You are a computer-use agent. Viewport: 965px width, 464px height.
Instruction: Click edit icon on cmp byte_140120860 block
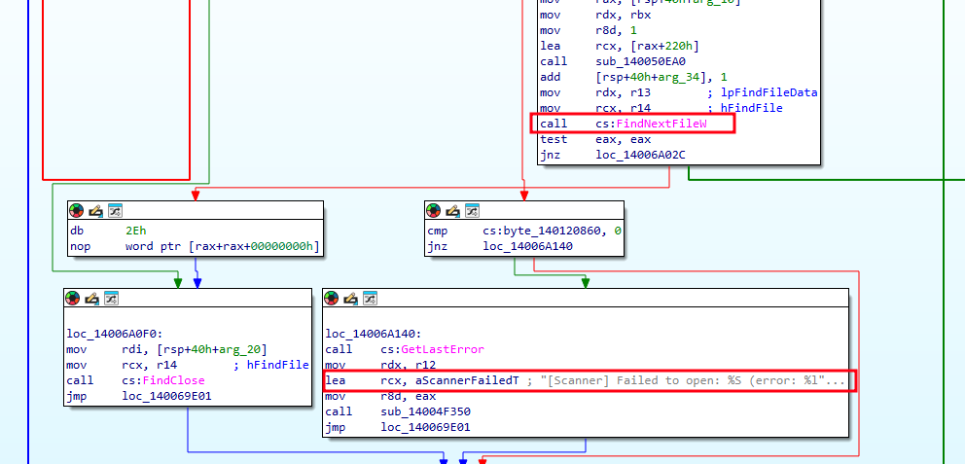[x=453, y=210]
